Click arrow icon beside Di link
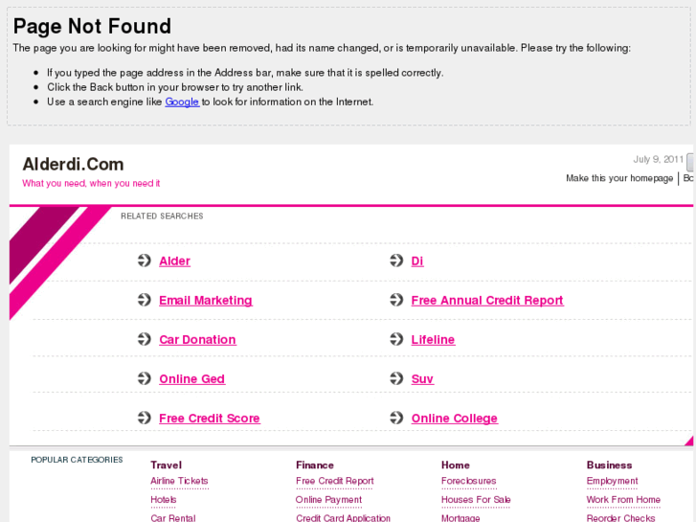The height and width of the screenshot is (522, 696). (396, 261)
